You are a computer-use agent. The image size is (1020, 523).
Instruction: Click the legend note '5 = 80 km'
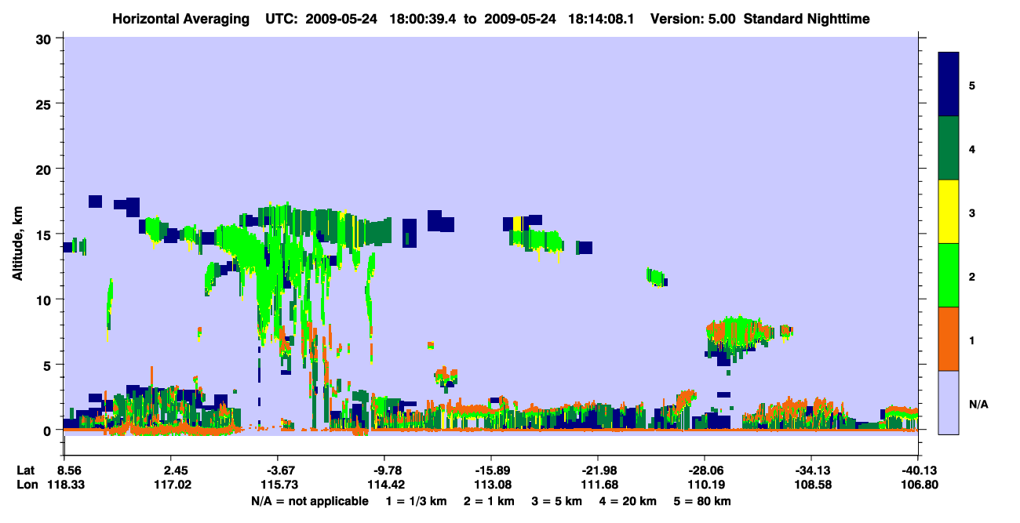coord(702,501)
